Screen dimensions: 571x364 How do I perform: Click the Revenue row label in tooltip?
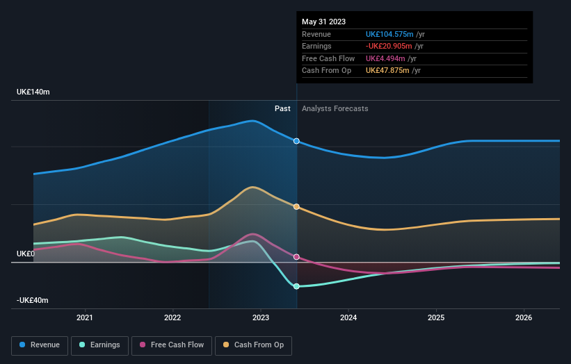[316, 34]
